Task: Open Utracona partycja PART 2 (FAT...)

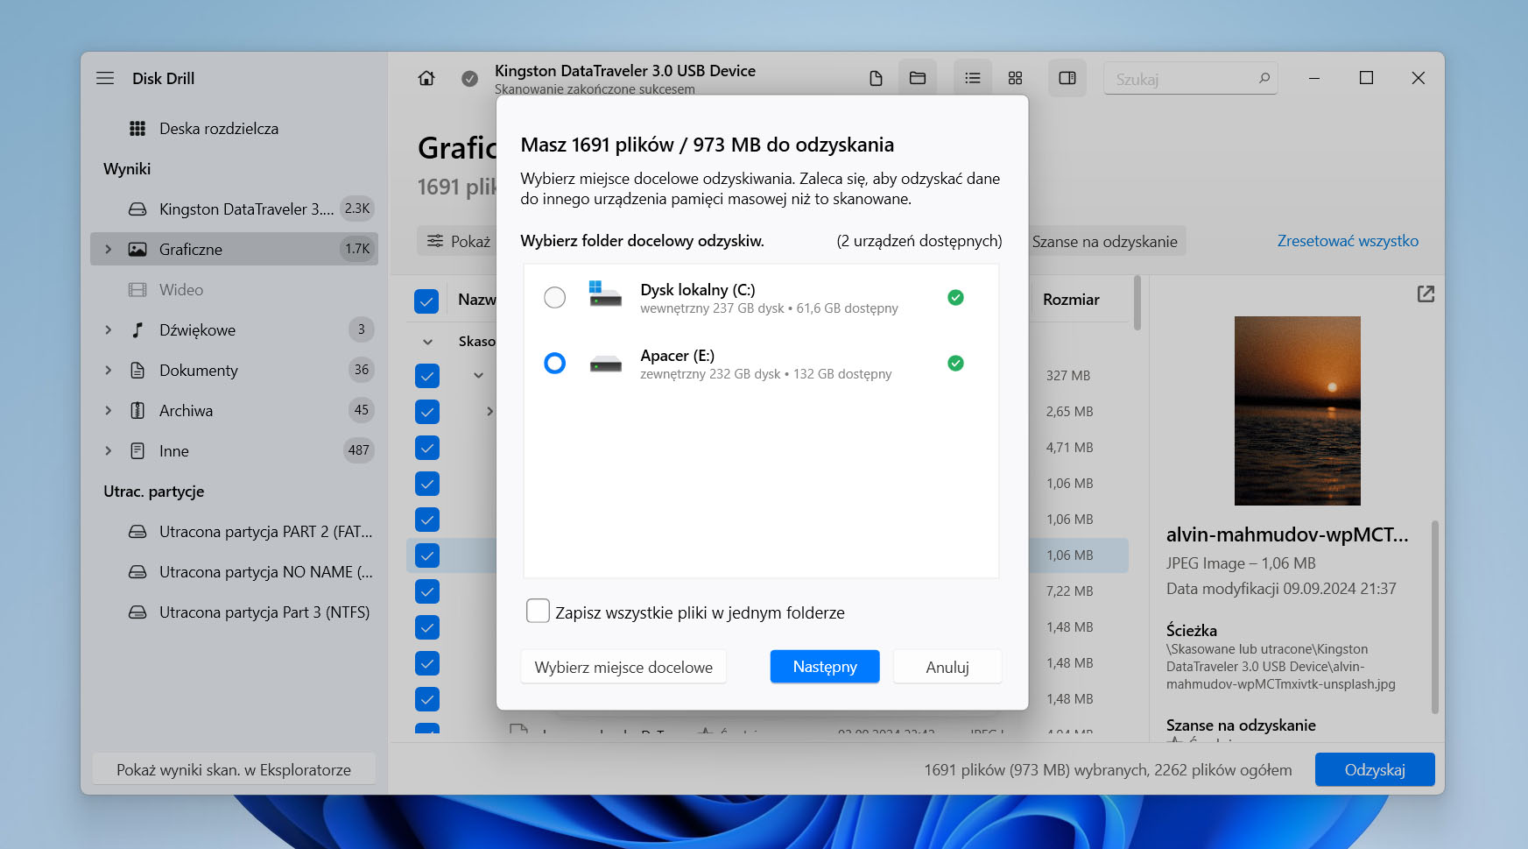Action: (x=234, y=531)
